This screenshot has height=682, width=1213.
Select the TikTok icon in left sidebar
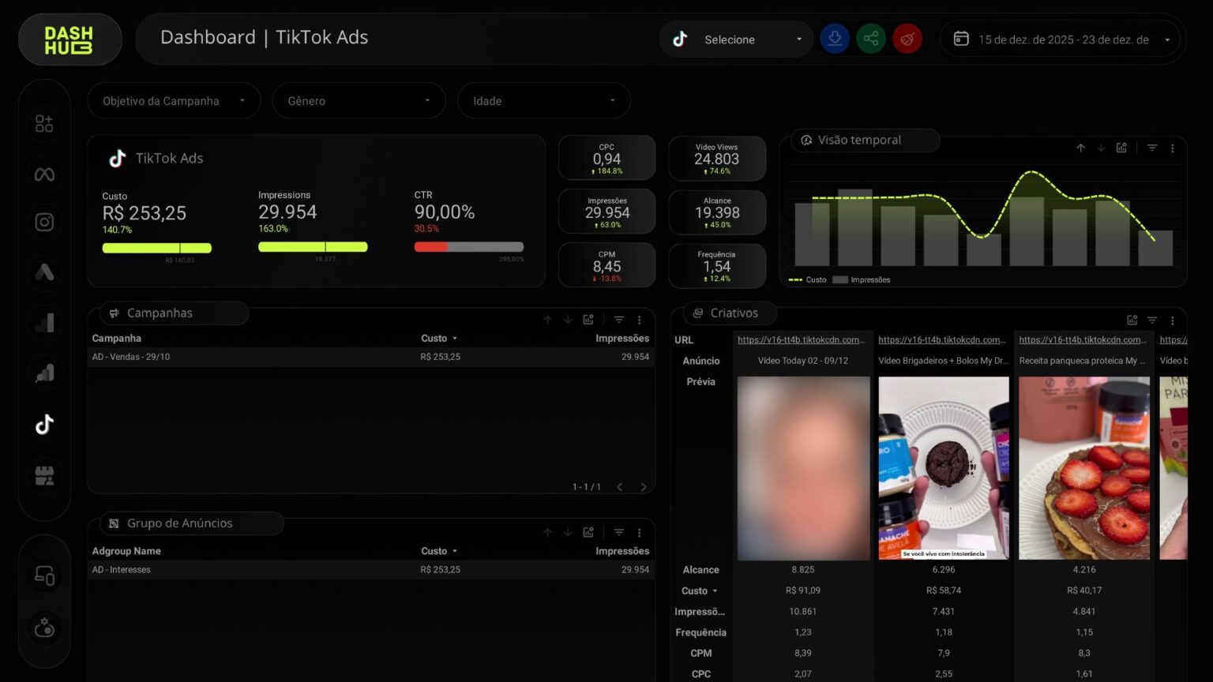point(44,425)
